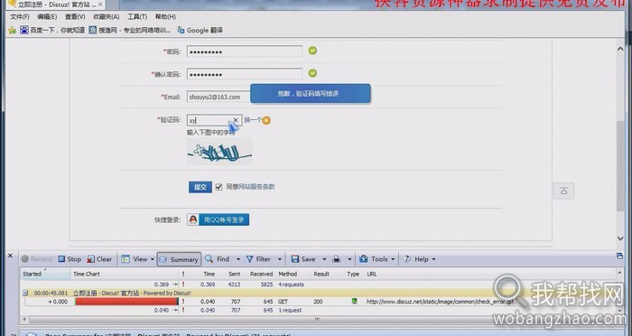The height and width of the screenshot is (336, 632).
Task: Click the page scroll up arrow
Action: pyautogui.click(x=620, y=49)
